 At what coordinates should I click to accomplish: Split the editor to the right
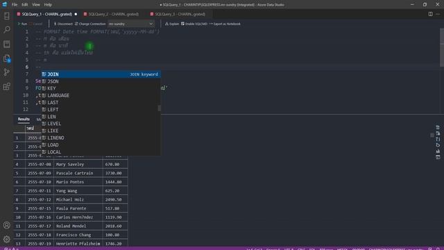[430, 14]
